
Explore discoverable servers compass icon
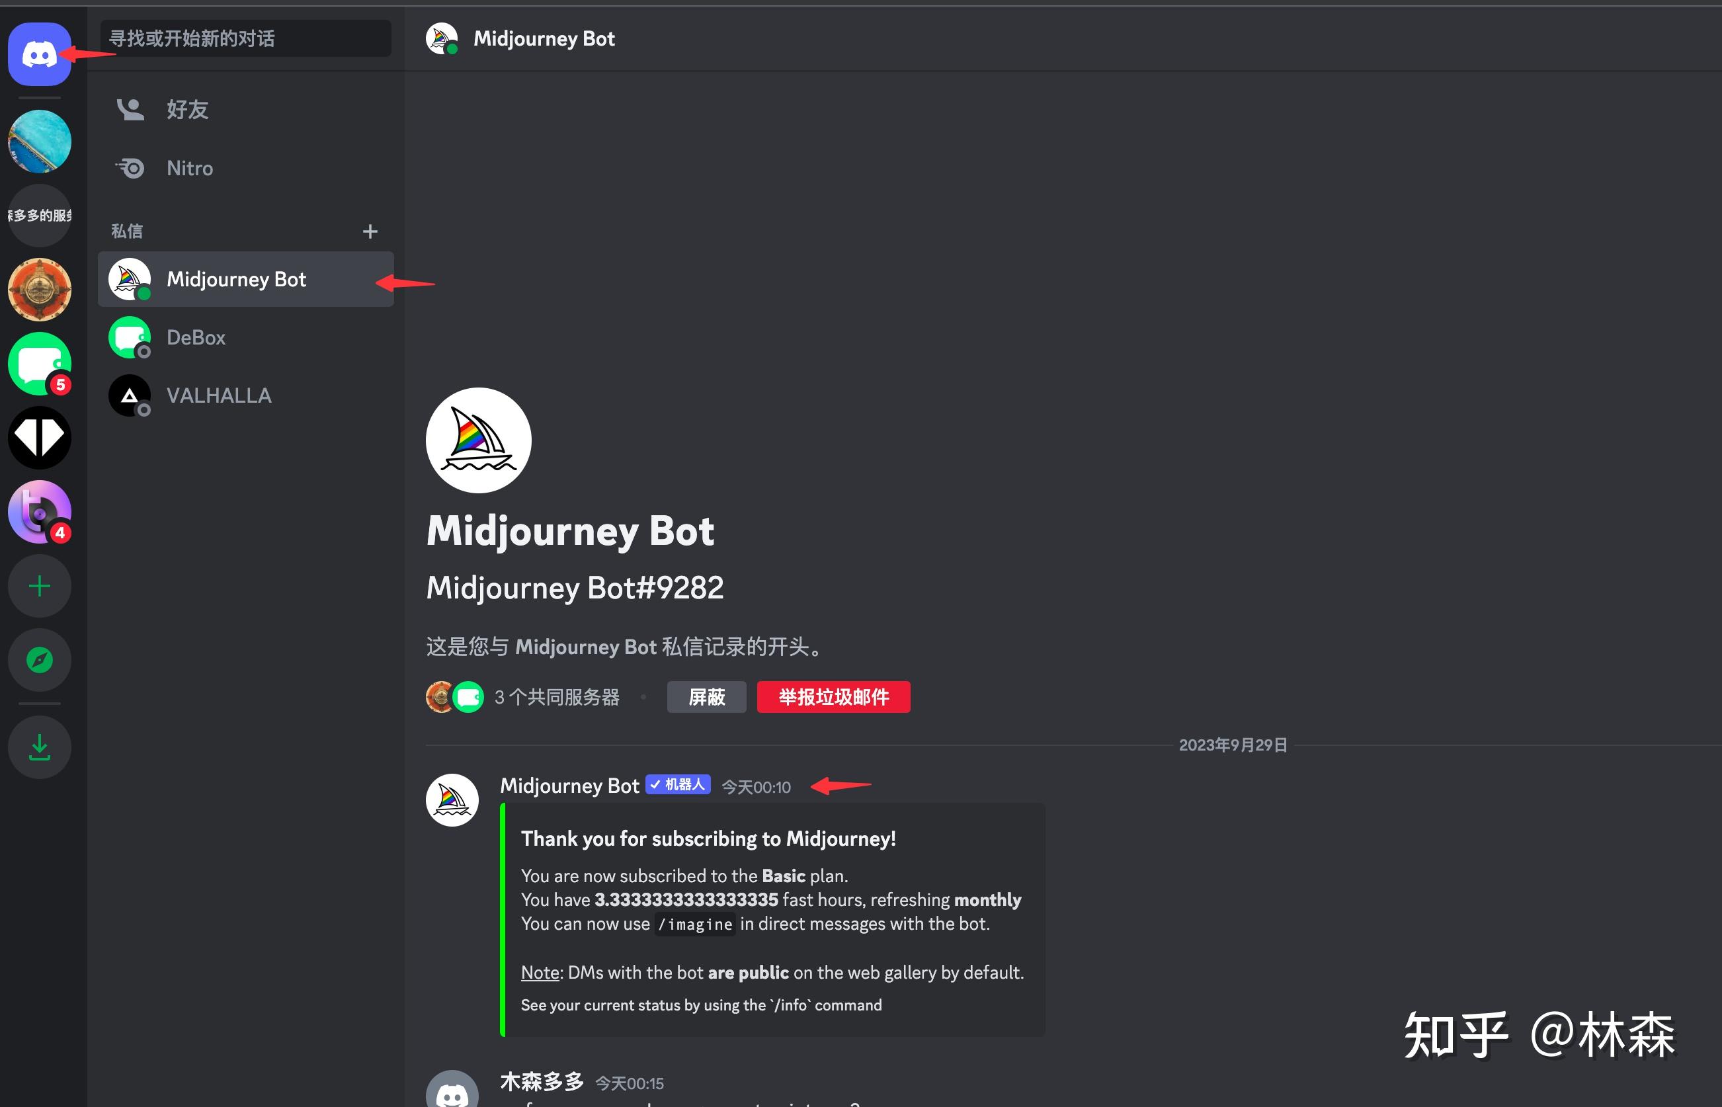click(x=40, y=660)
